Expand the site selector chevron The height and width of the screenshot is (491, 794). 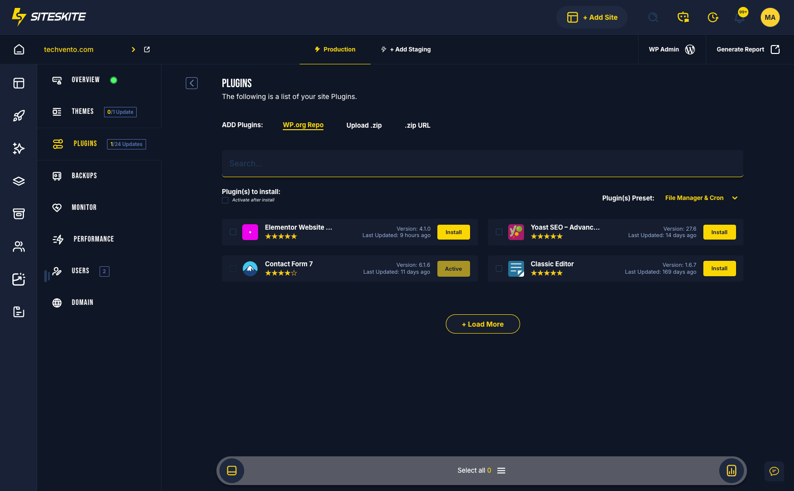pyautogui.click(x=133, y=49)
